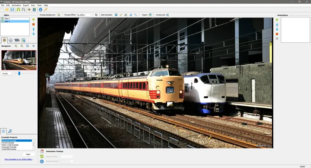Screen dimensions: 311x168
Task: Click the clock icon beside Animation Timings
Action: point(42,151)
